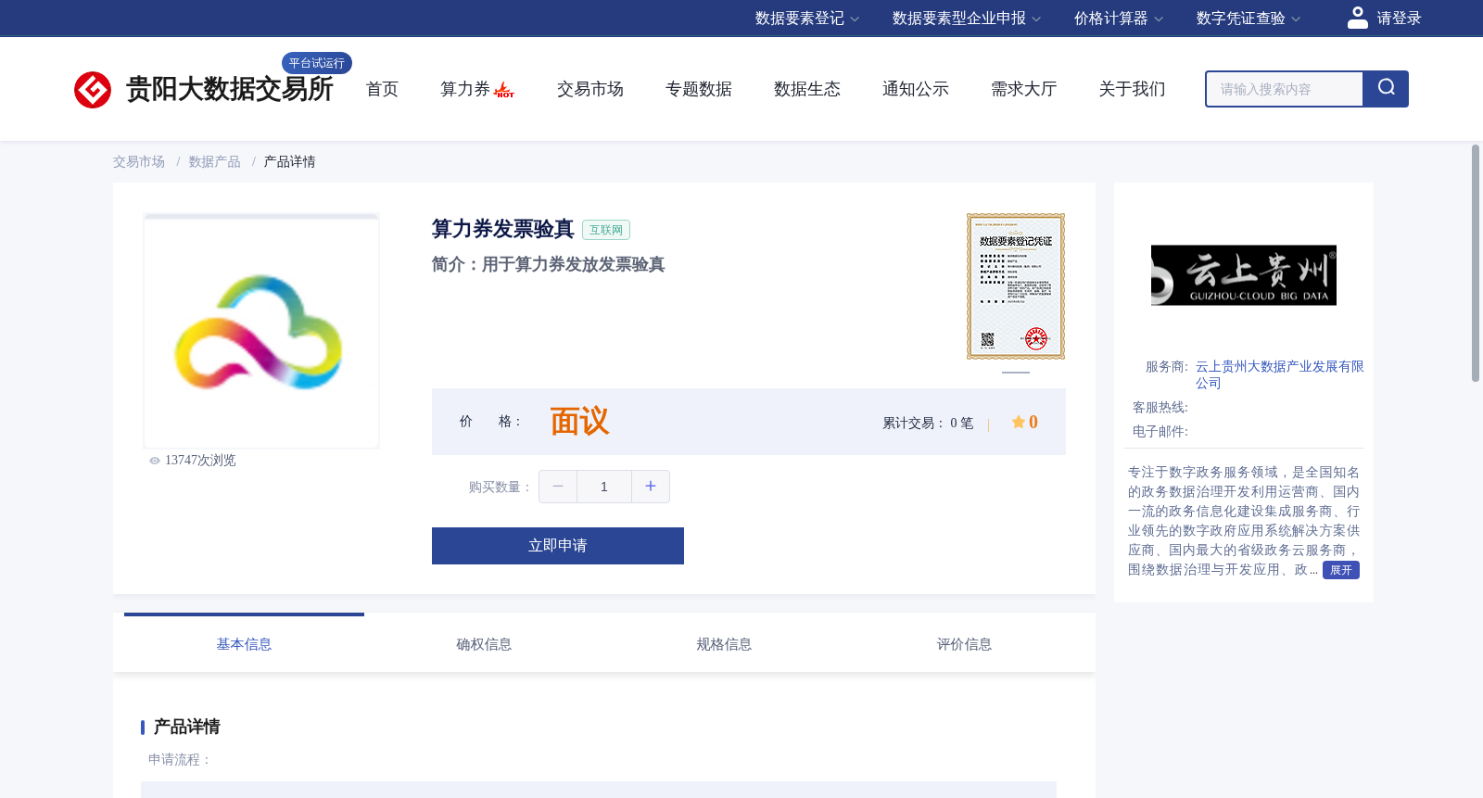The image size is (1483, 798).
Task: Open the 数字凭证查验 dropdown
Action: tap(1249, 19)
